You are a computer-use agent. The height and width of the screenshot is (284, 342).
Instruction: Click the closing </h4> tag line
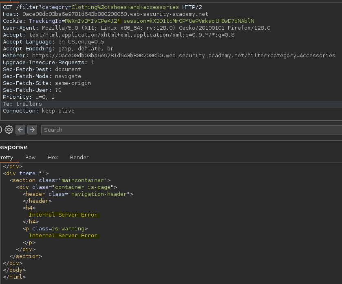pos(31,222)
